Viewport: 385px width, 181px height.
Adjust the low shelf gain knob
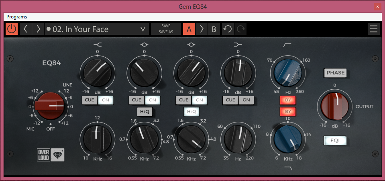238,72
